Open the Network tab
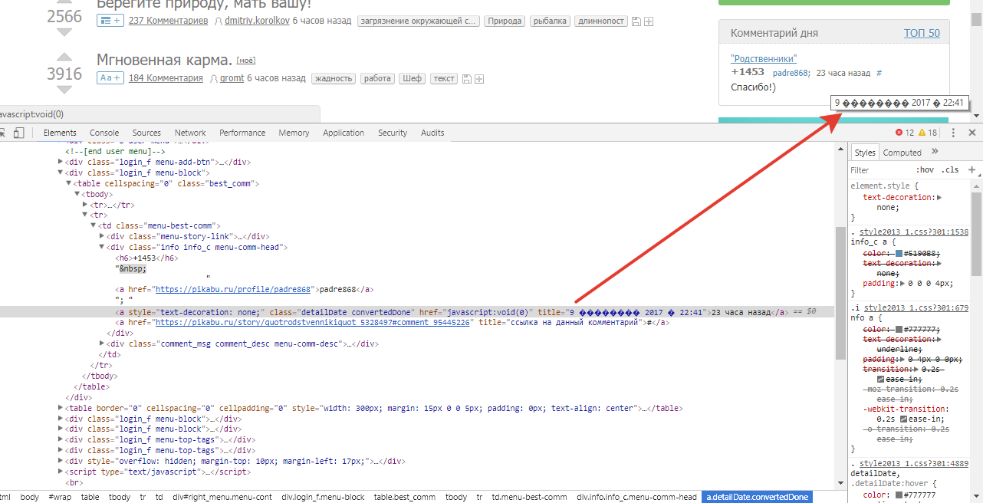 pos(189,133)
